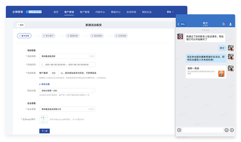The image size is (241, 142).
Task: Open the 商城中心 nav item
Action: click(x=116, y=12)
